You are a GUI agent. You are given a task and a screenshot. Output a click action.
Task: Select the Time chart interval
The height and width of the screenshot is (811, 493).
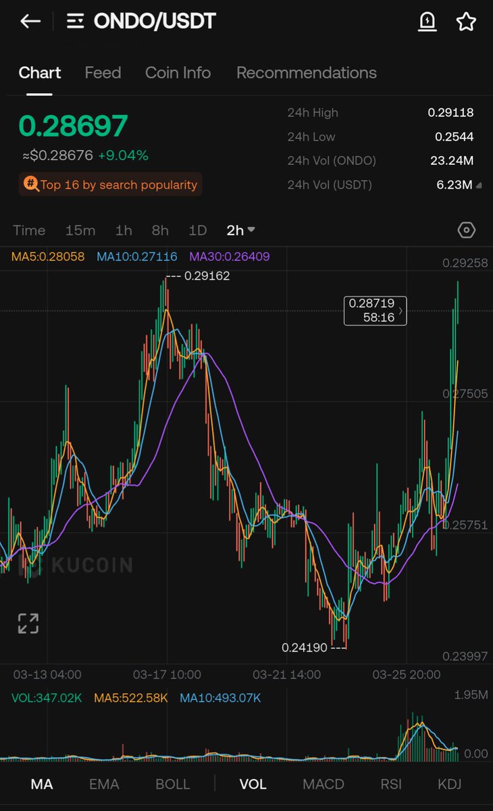point(29,230)
